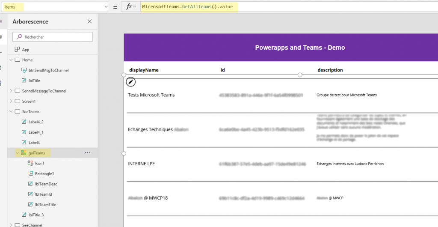Close the Arborescence panel
Viewport: 438px width, 227px height.
click(x=90, y=21)
